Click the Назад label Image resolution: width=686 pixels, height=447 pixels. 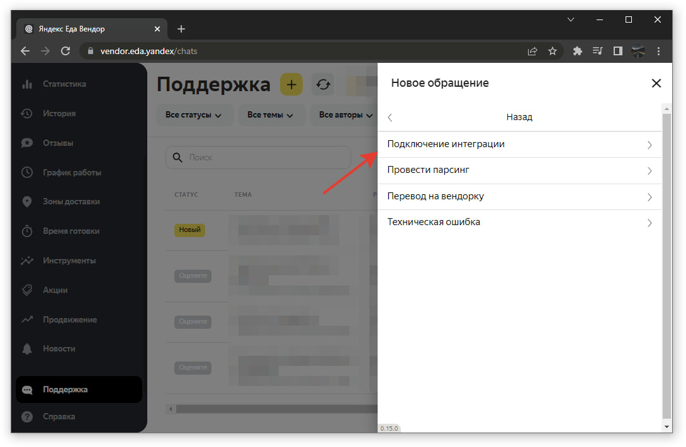(x=519, y=117)
